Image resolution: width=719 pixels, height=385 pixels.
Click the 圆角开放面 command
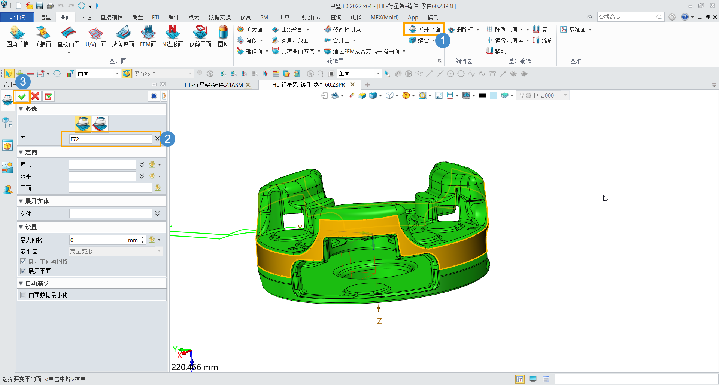click(x=291, y=40)
